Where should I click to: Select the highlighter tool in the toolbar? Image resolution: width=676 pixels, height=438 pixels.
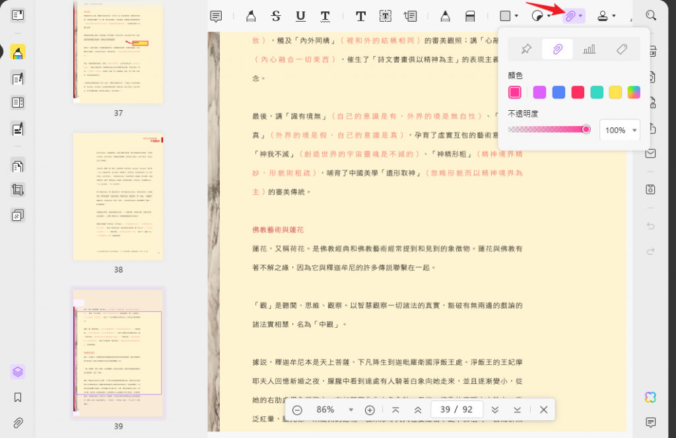[251, 16]
